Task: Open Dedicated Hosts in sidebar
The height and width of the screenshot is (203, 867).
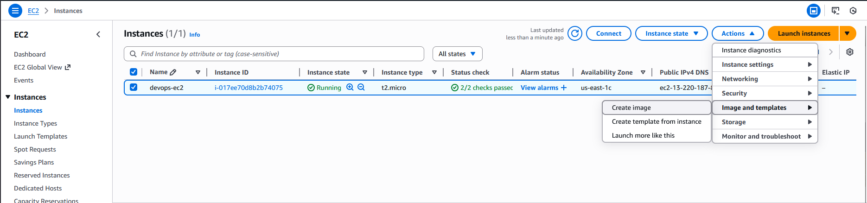Action: [38, 188]
